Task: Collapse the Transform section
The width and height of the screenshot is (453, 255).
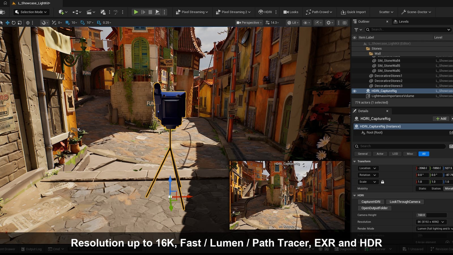Action: click(x=354, y=161)
